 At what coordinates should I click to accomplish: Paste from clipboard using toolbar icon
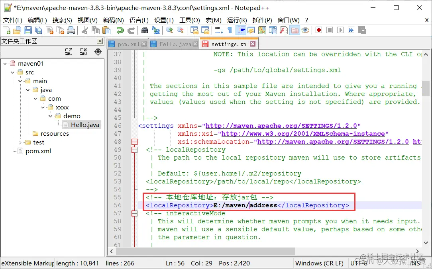pyautogui.click(x=106, y=30)
